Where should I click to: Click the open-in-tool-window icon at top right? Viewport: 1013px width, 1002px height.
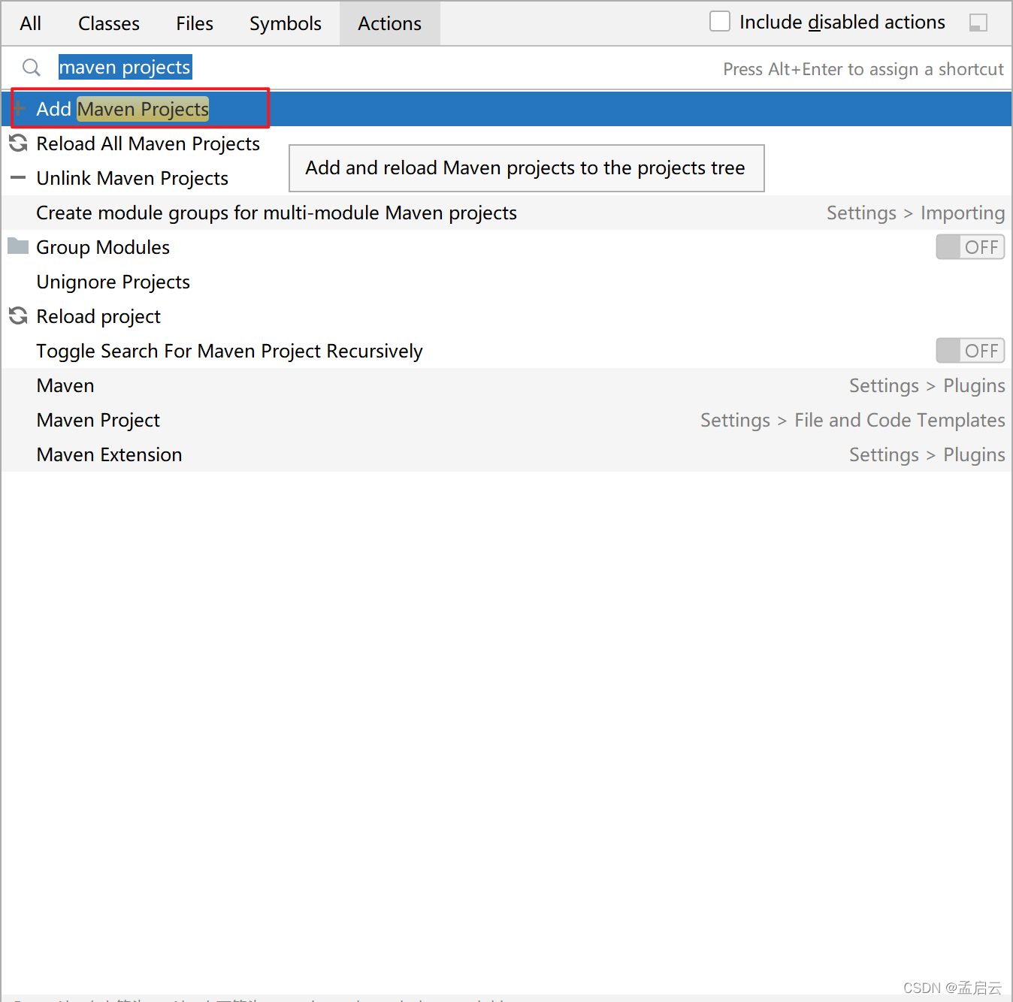click(978, 23)
